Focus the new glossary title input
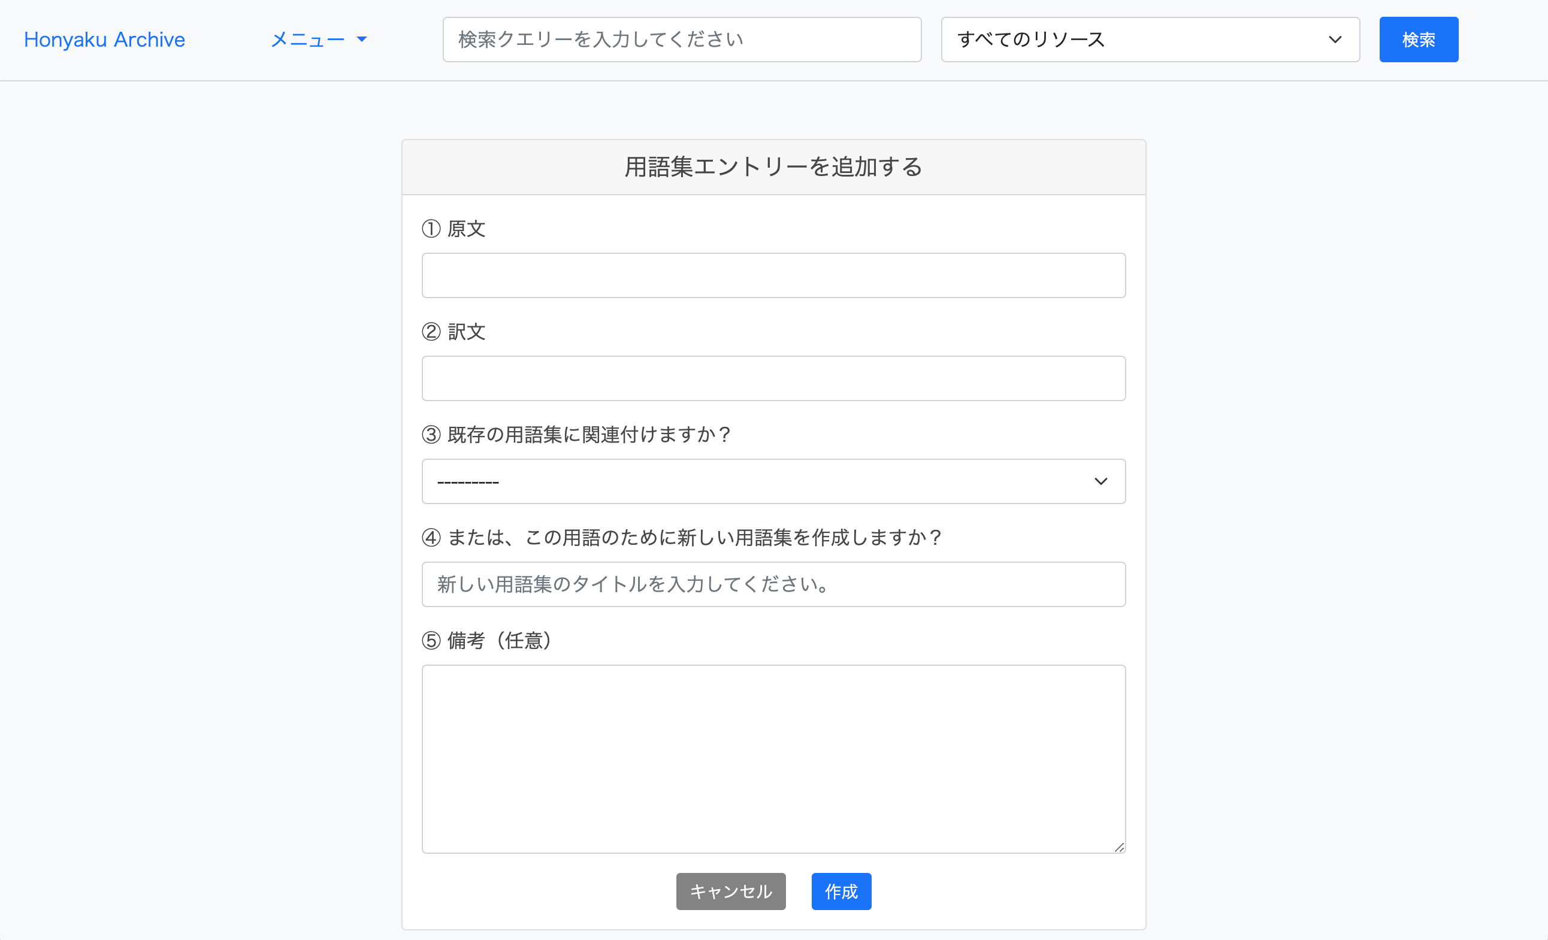Image resolution: width=1548 pixels, height=940 pixels. (x=773, y=584)
